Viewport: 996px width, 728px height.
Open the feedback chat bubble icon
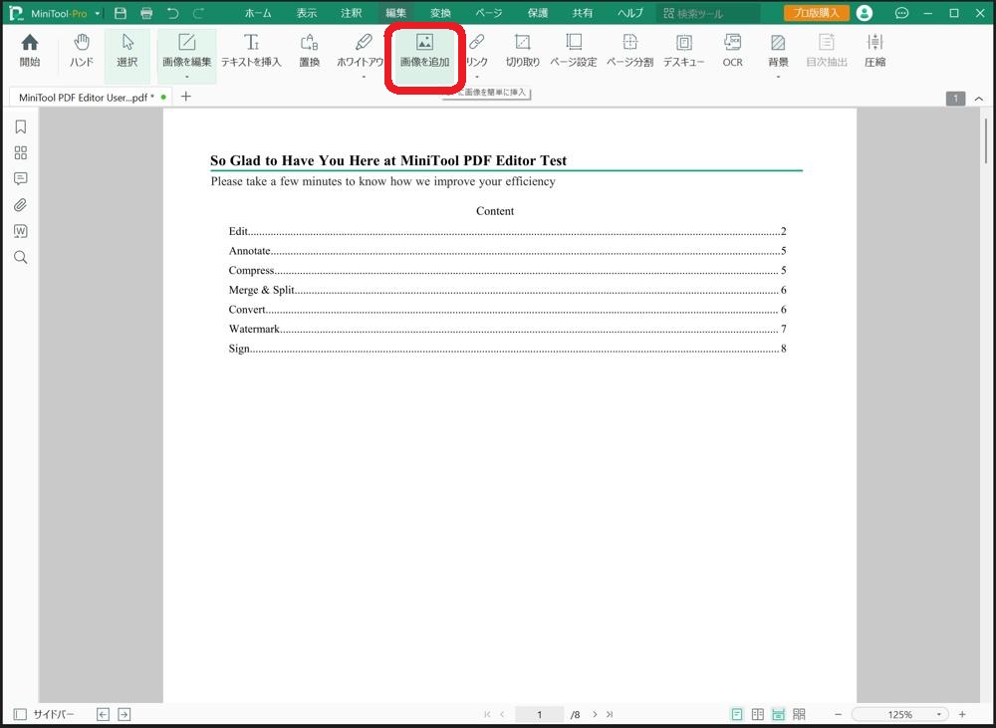[901, 13]
